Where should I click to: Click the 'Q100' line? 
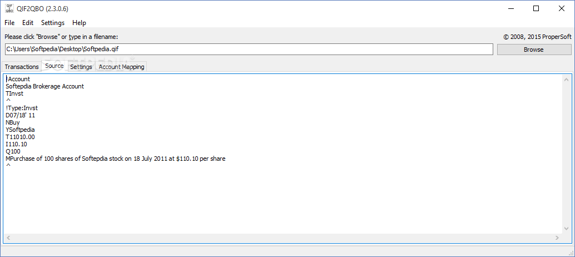[x=13, y=151]
